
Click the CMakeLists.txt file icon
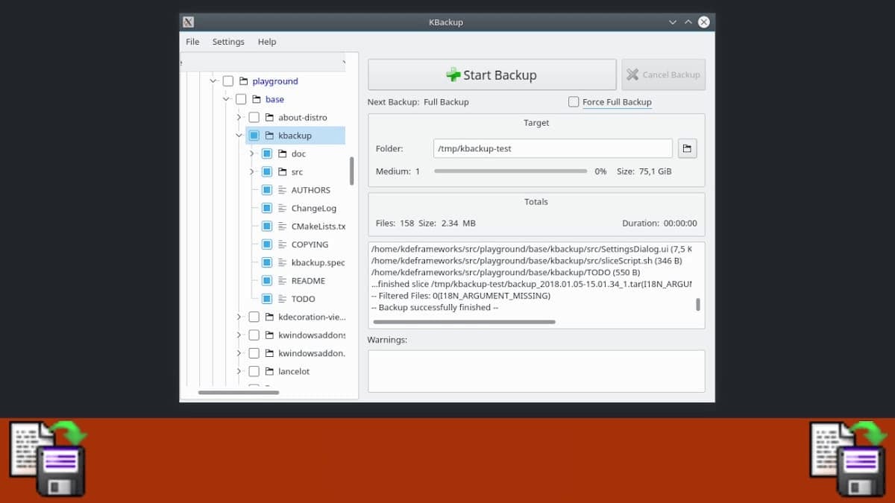click(282, 227)
